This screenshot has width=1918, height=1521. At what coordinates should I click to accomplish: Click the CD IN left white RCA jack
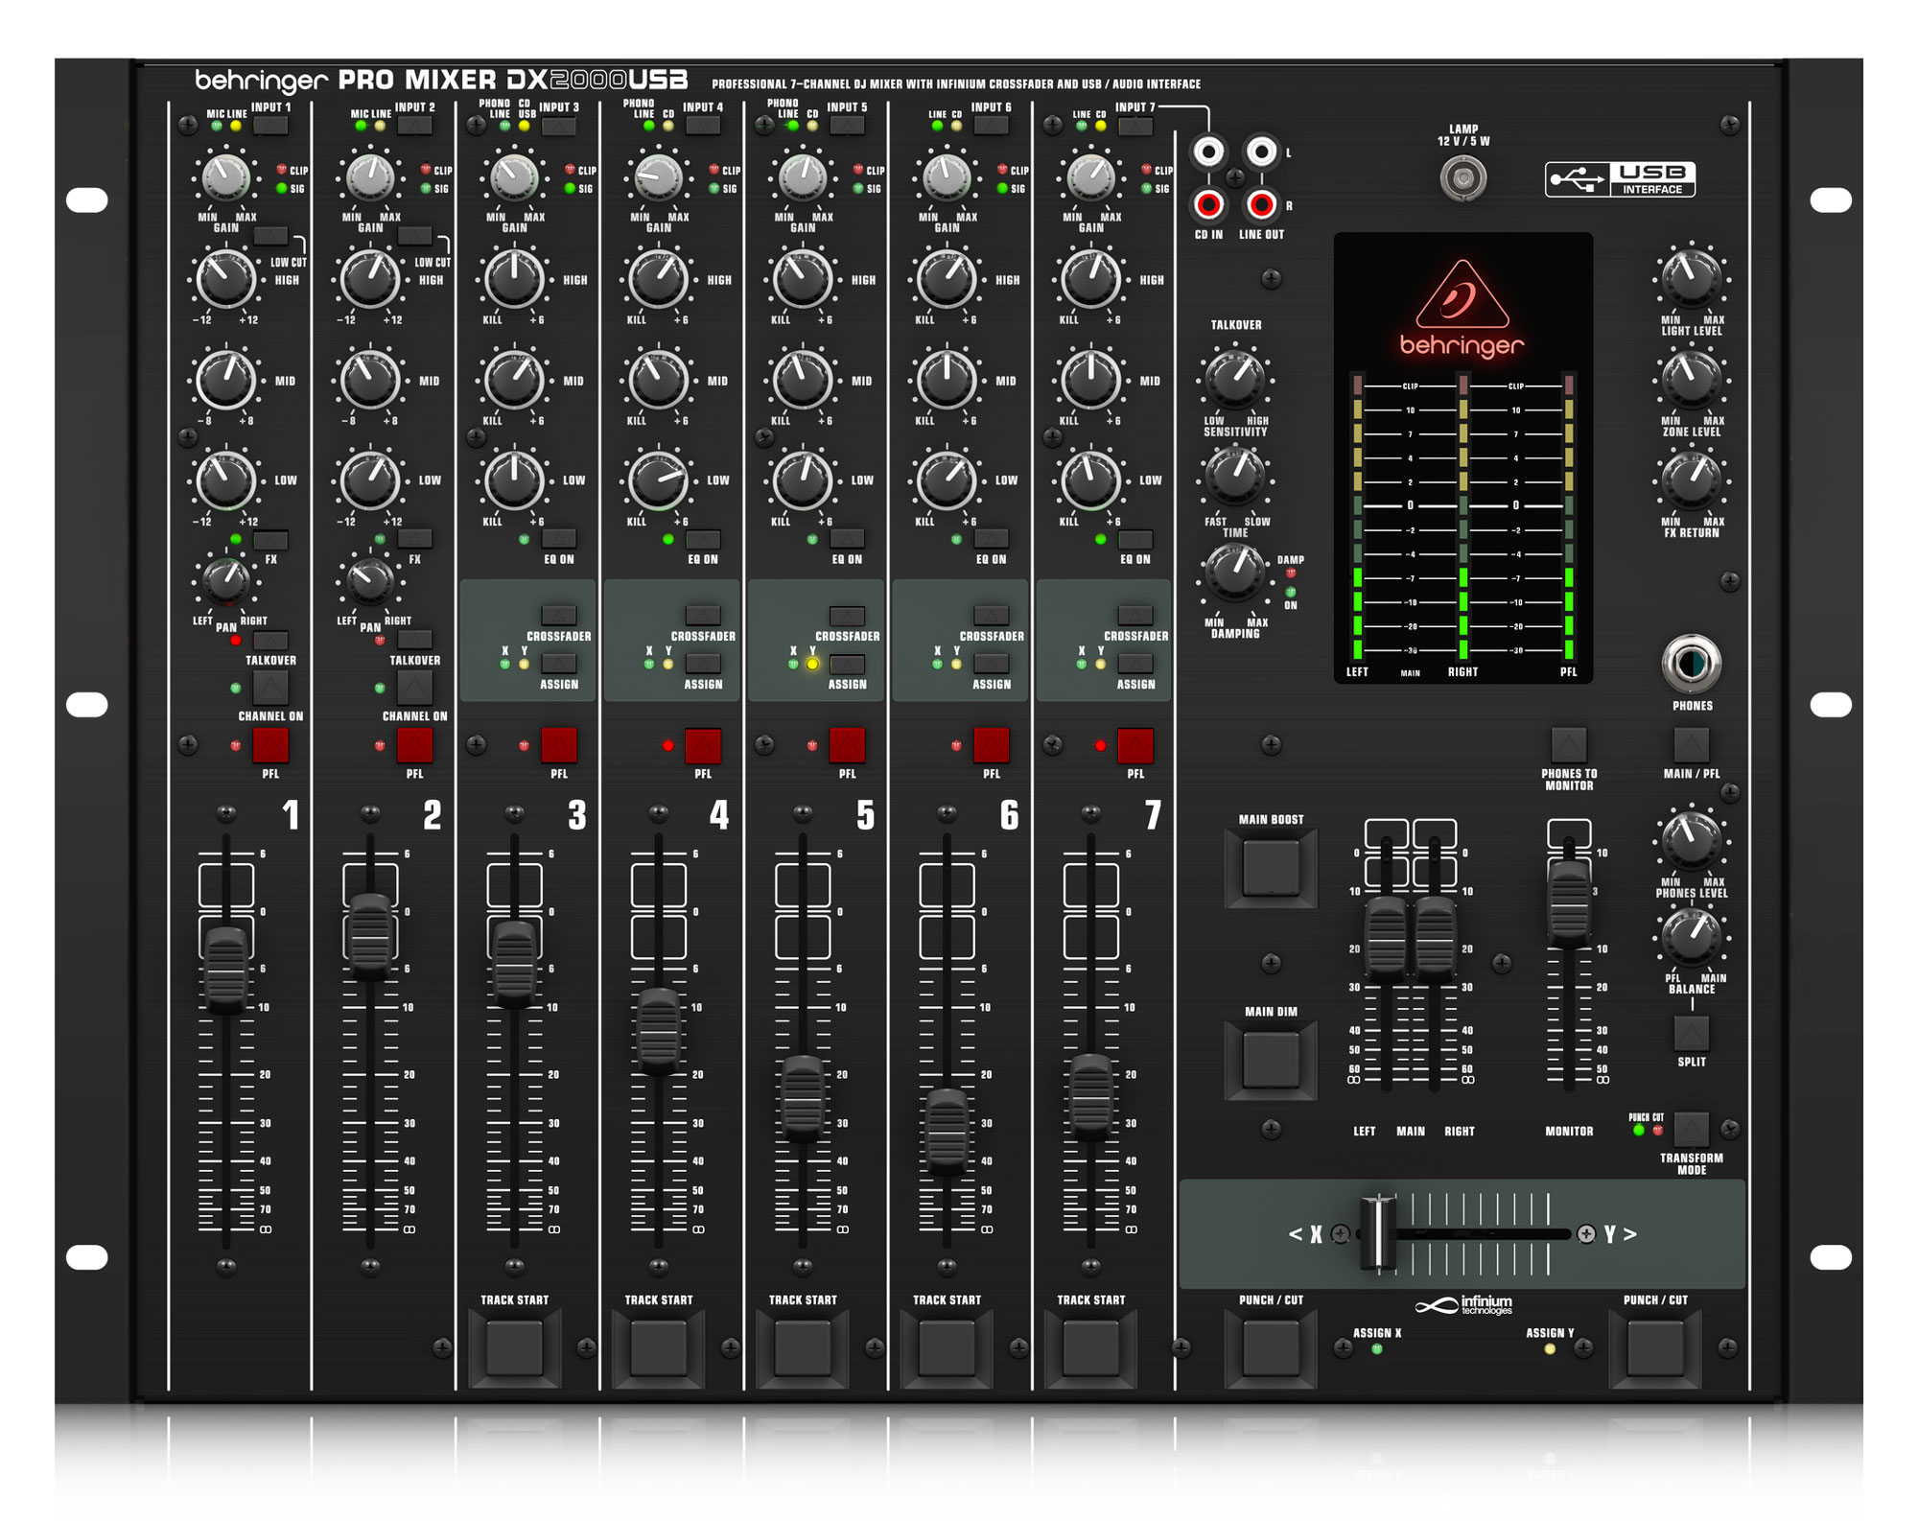1208,152
